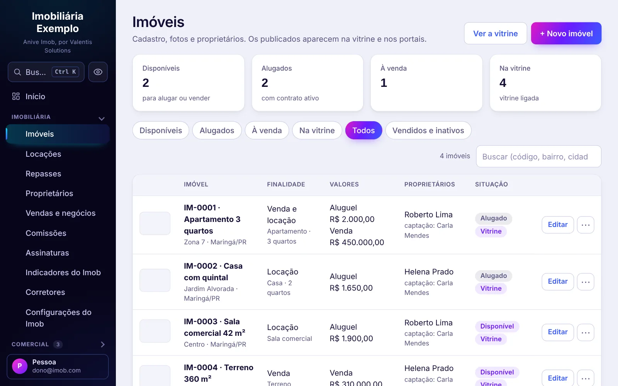Image resolution: width=618 pixels, height=386 pixels.
Task: Open more options for IM-0003
Action: pyautogui.click(x=586, y=332)
